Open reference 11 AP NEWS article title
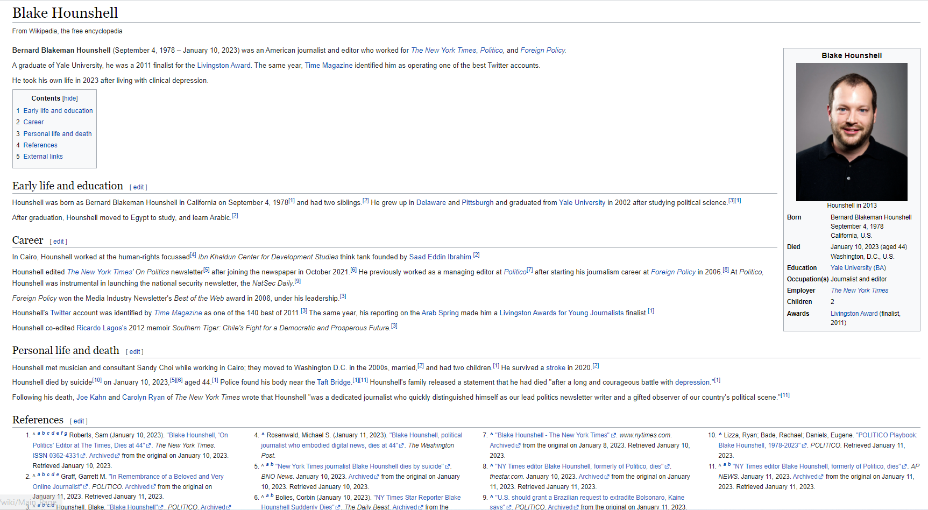This screenshot has height=510, width=928. pyautogui.click(x=817, y=466)
